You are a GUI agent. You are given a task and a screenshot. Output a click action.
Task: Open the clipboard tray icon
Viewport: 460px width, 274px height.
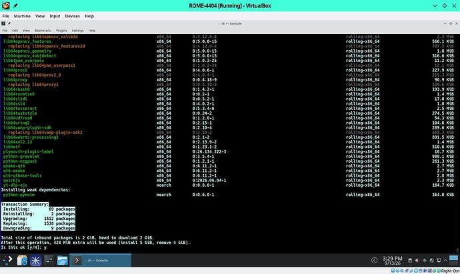point(410,260)
